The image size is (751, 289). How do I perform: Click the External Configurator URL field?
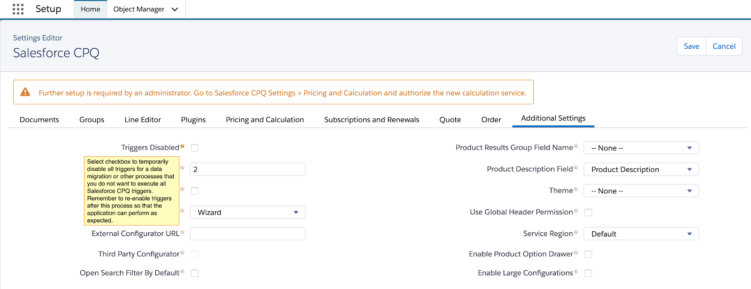pyautogui.click(x=248, y=234)
